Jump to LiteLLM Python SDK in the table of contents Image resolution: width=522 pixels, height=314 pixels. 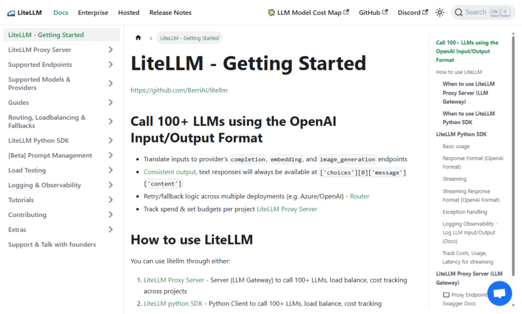[461, 134]
